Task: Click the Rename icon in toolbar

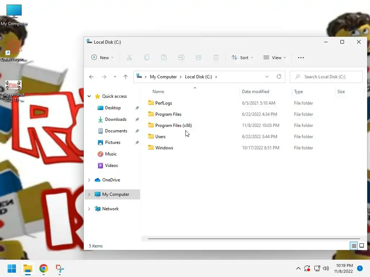Action: point(181,57)
